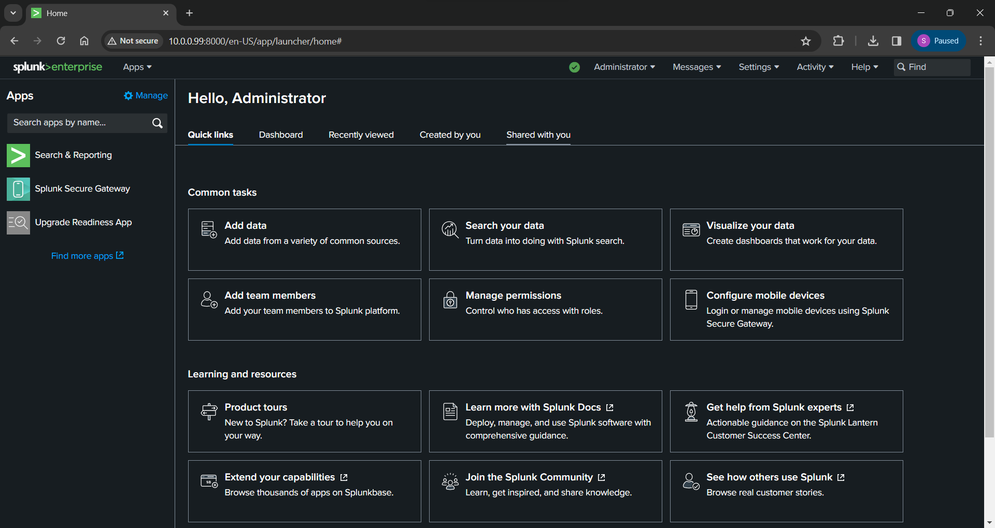The image size is (995, 528).
Task: Open the Search & Reporting app icon
Action: click(x=18, y=155)
